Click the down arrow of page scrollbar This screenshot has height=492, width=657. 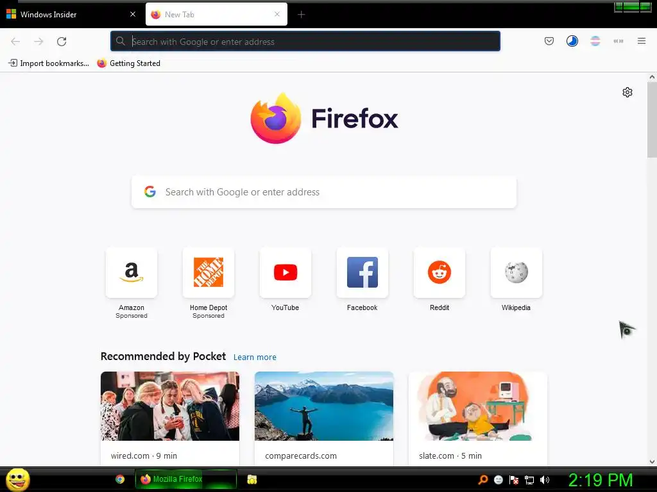[x=652, y=462]
